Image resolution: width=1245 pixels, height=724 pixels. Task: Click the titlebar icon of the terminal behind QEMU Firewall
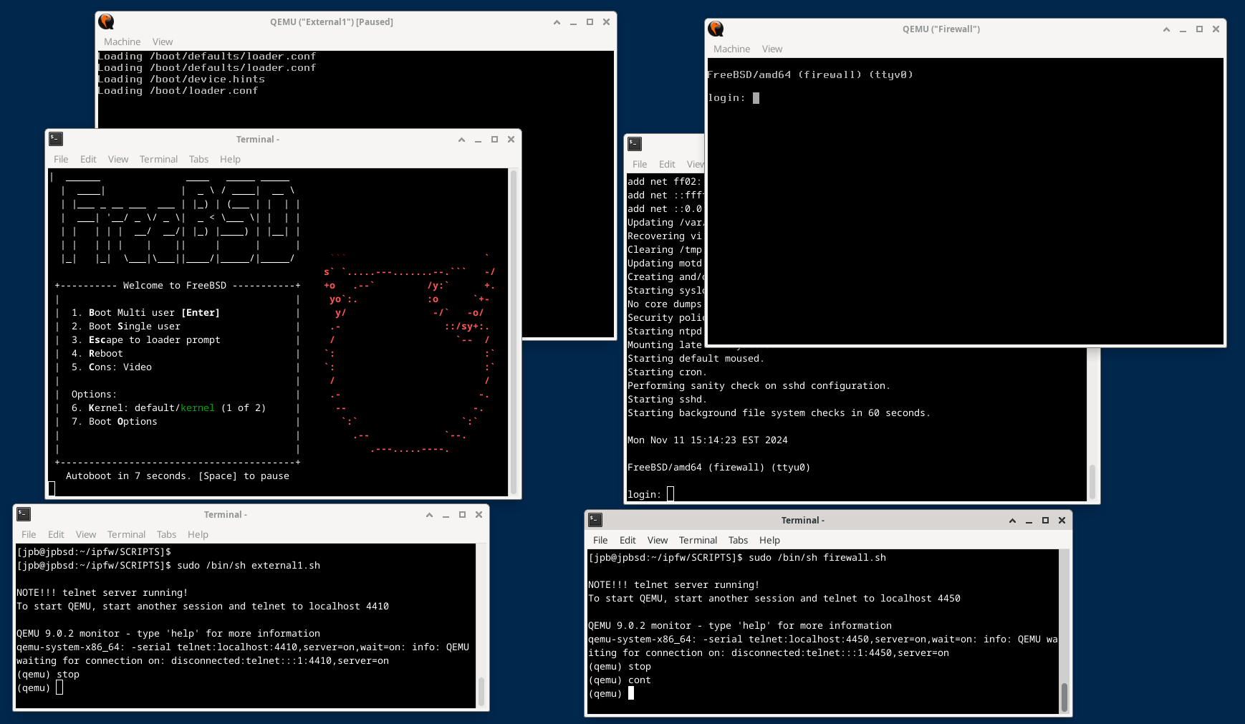(635, 144)
